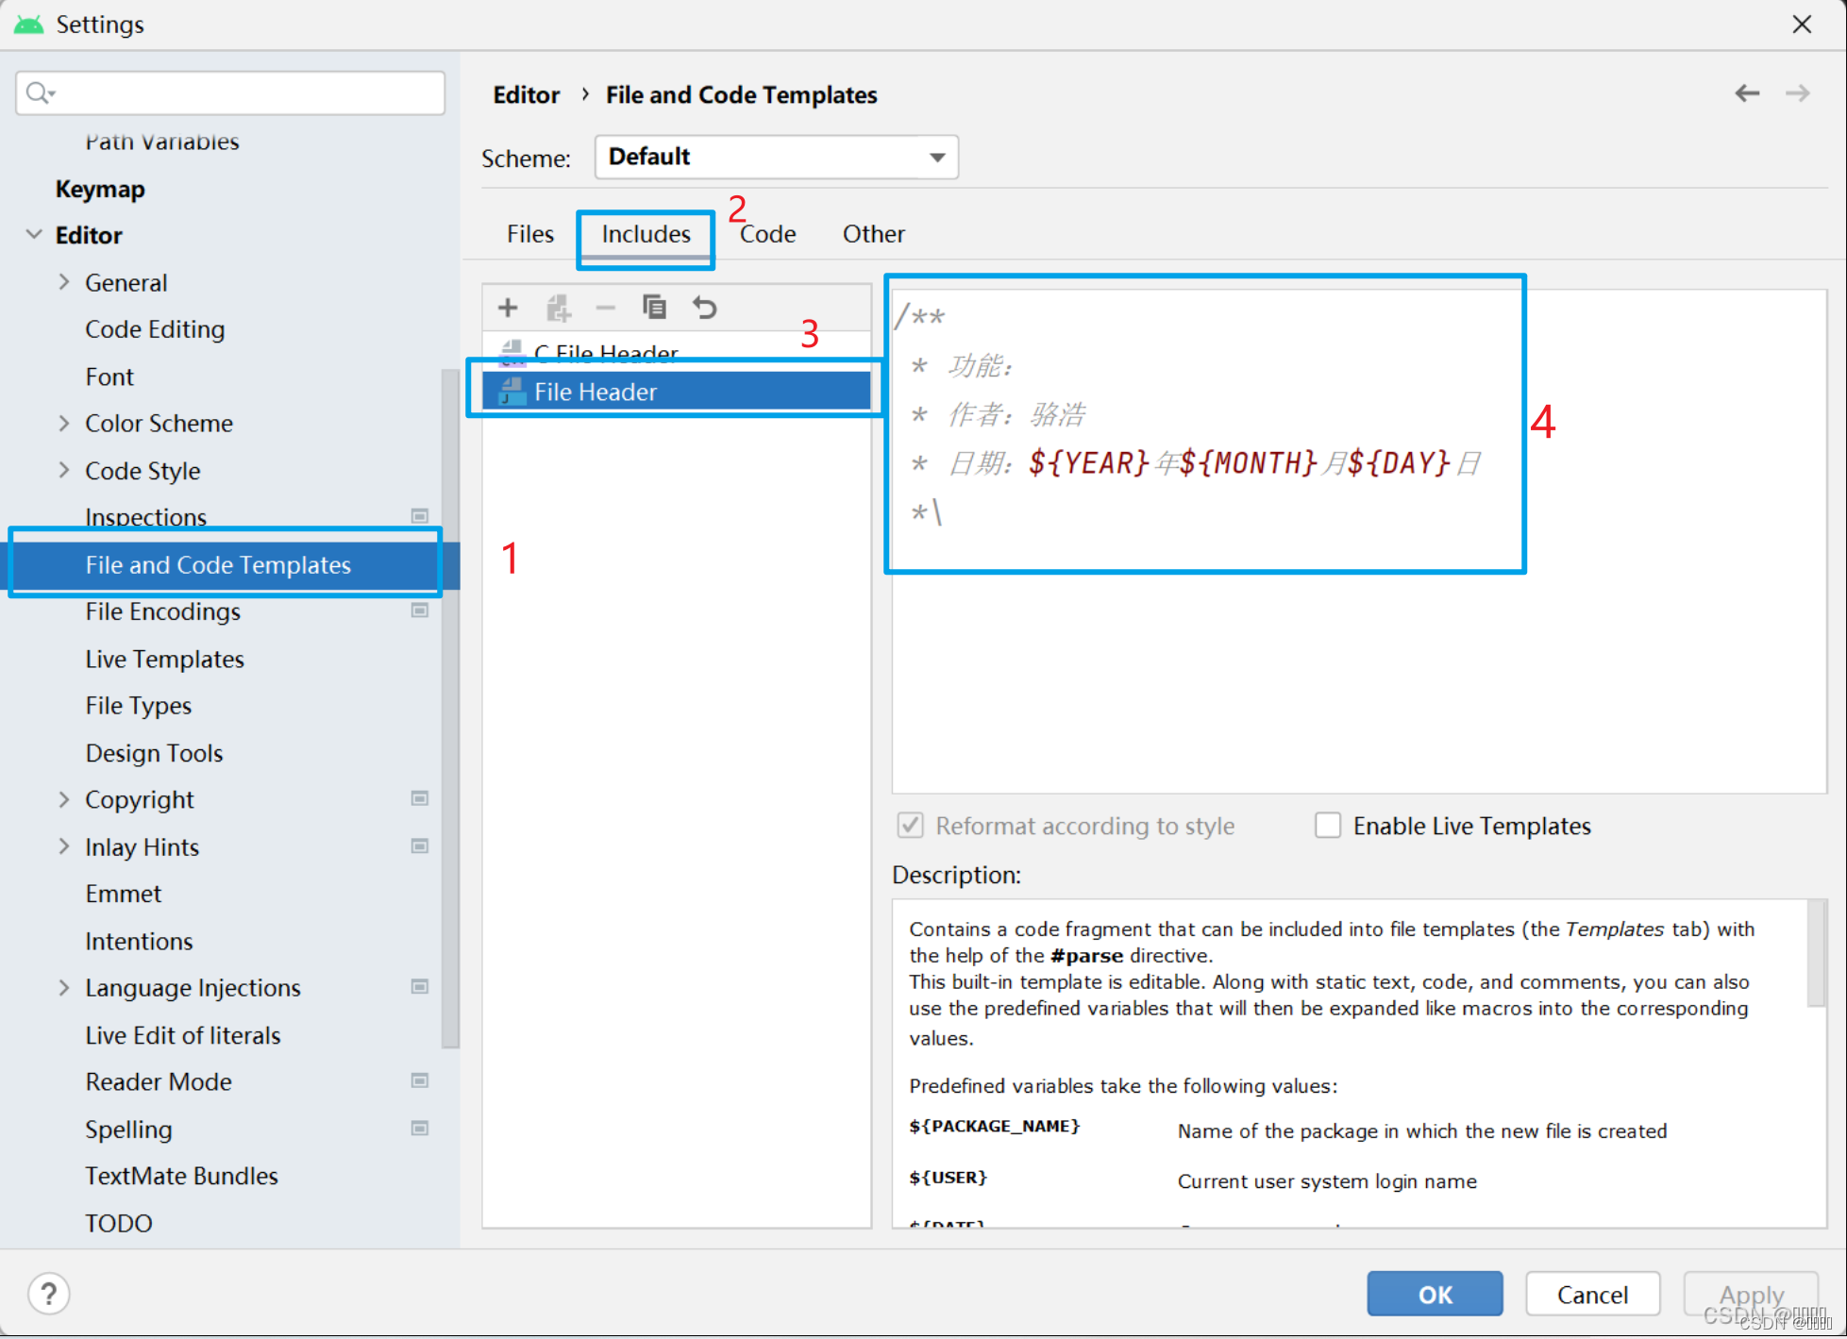Click the search magnifier icon
This screenshot has width=1847, height=1339.
(40, 92)
